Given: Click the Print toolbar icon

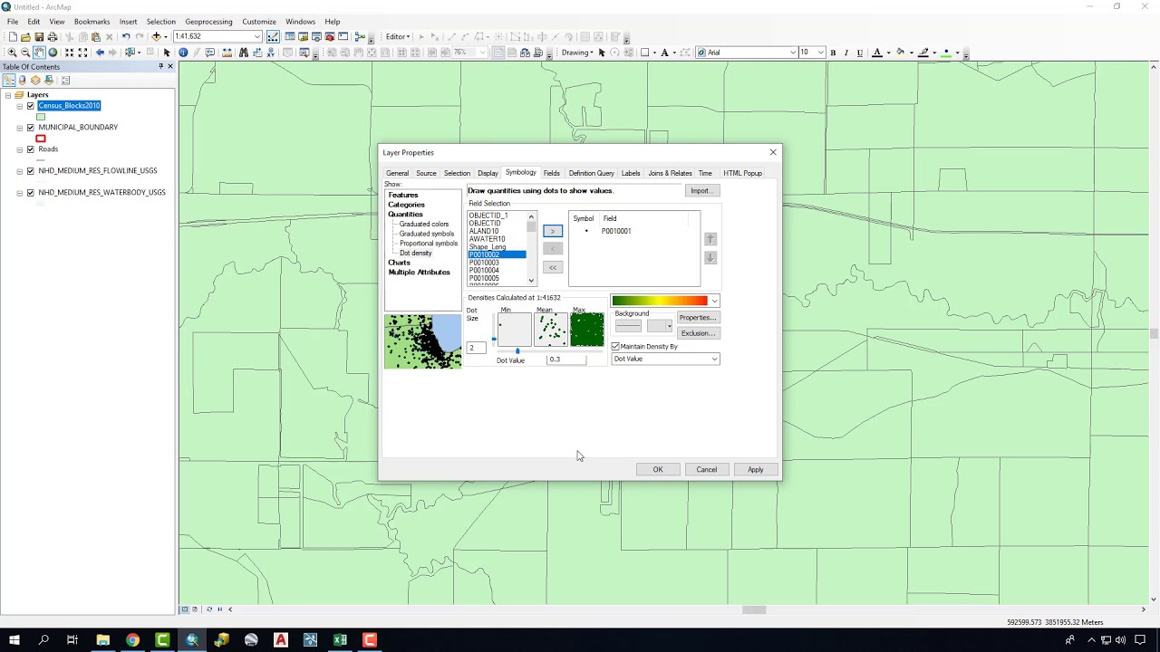Looking at the screenshot, I should (53, 37).
